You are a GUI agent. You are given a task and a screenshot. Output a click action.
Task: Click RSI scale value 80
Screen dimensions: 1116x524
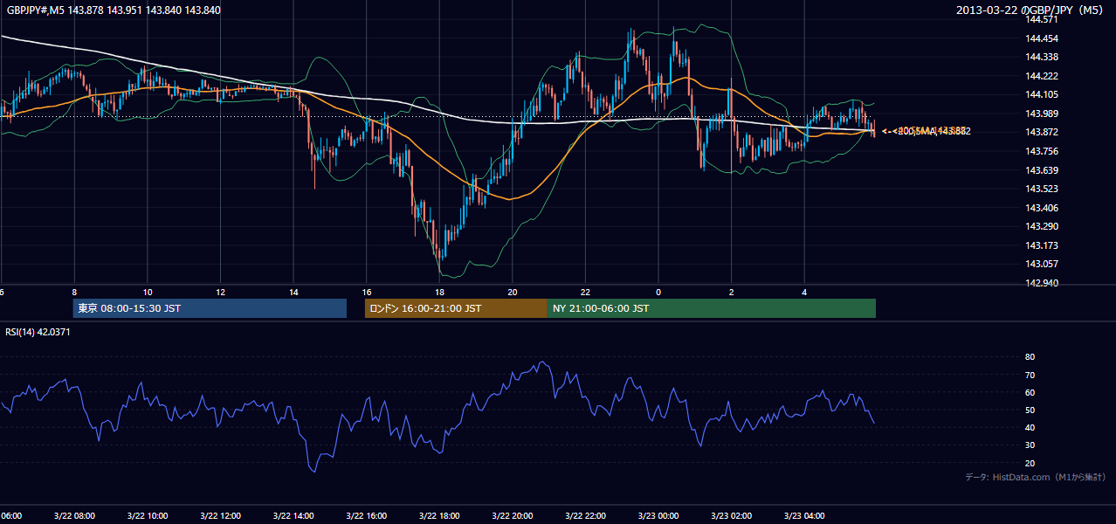pos(1030,357)
